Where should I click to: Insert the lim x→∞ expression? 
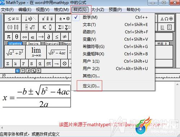36,52
